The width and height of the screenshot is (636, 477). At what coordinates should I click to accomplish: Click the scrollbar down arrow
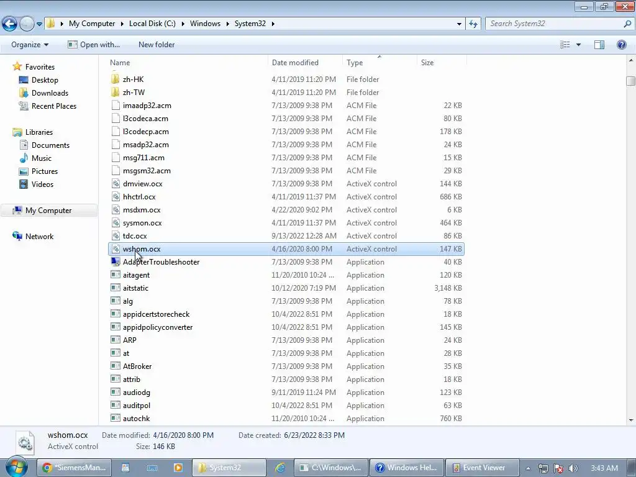coord(631,420)
